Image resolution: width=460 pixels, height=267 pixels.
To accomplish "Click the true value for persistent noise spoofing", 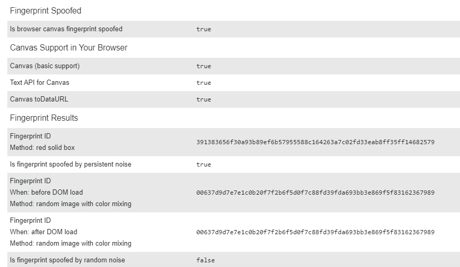I will coord(204,164).
